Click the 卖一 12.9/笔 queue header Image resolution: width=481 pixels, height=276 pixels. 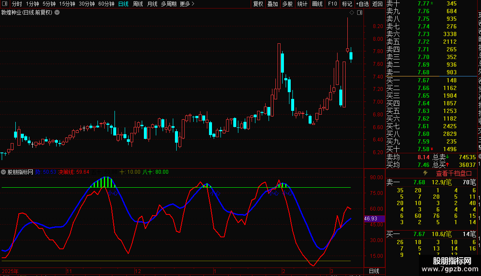(431, 183)
